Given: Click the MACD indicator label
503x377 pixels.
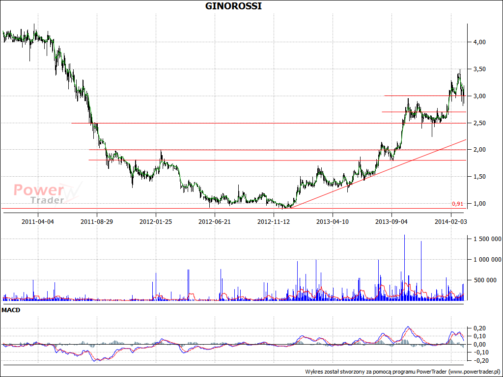Looking at the screenshot, I should pos(11,310).
